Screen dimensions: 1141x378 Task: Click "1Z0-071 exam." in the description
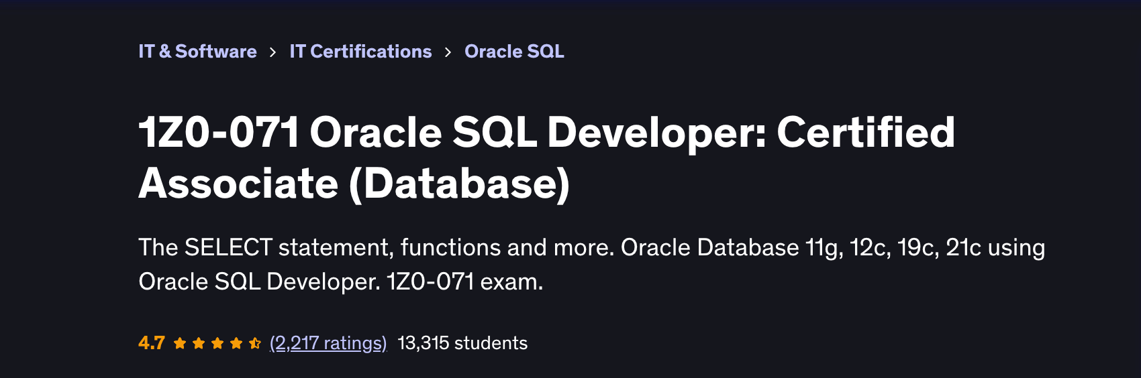[464, 282]
